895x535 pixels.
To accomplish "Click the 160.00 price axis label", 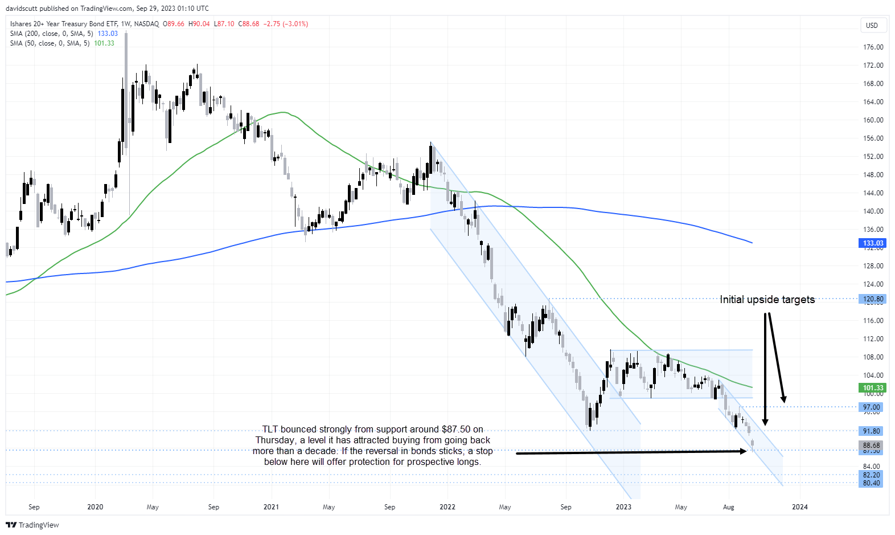I will click(873, 120).
